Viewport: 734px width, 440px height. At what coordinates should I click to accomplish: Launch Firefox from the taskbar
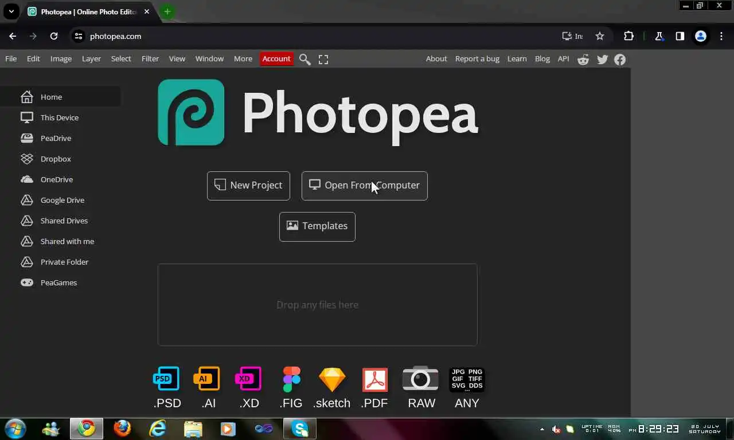pos(122,429)
